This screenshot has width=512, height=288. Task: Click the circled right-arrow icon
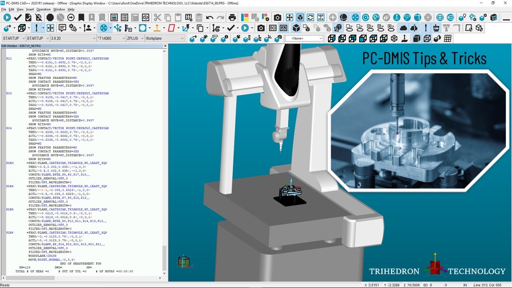71,18
